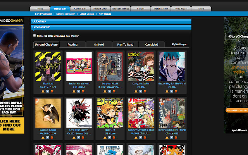Click the play icon under Hammer Session! In High
This screenshot has height=155, width=248.
(140, 138)
